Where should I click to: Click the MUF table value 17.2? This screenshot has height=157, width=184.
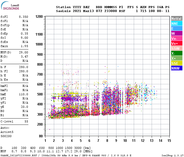click(x=69, y=152)
